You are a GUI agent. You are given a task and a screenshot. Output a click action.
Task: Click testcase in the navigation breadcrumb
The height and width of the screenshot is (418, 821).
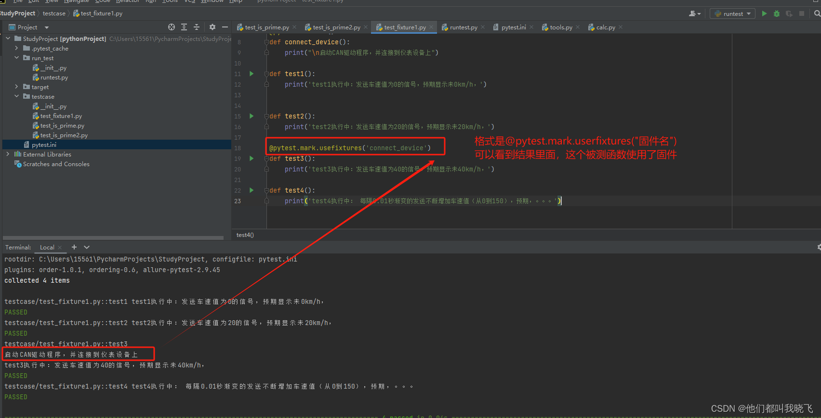[x=54, y=13]
